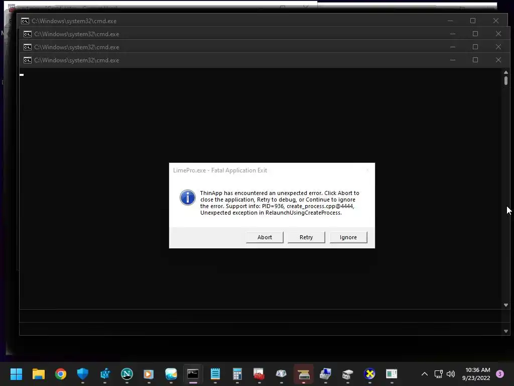Open the networked computers icon in taskbar
Viewport: 514px width, 386px height.
pyautogui.click(x=325, y=374)
